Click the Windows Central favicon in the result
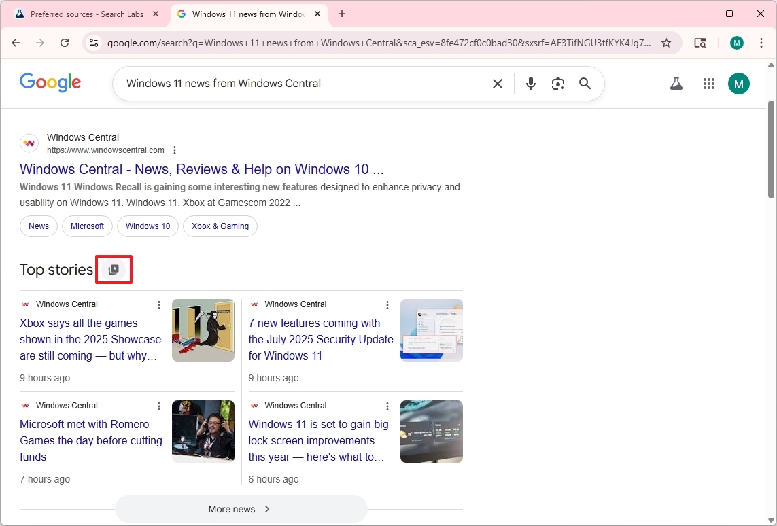Screen dimensions: 777x526 tap(29, 143)
